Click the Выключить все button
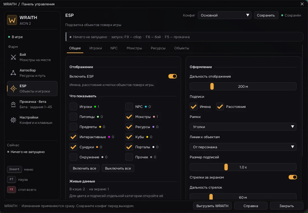Image resolution: width=308 pixels, height=213 pixels. pos(118,168)
